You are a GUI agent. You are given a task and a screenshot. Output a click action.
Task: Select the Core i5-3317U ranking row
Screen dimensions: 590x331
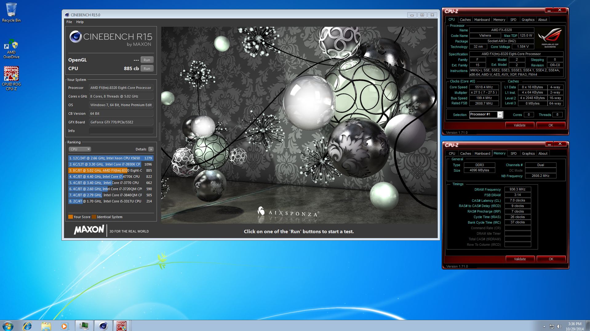[x=111, y=201]
